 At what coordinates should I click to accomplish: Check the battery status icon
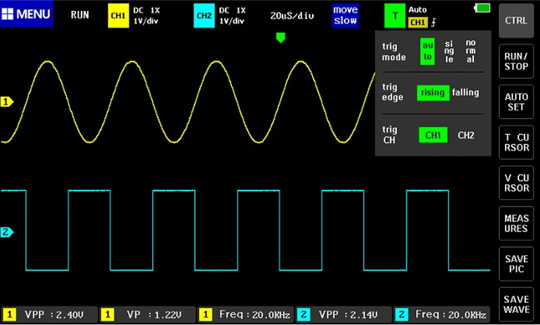coord(482,8)
